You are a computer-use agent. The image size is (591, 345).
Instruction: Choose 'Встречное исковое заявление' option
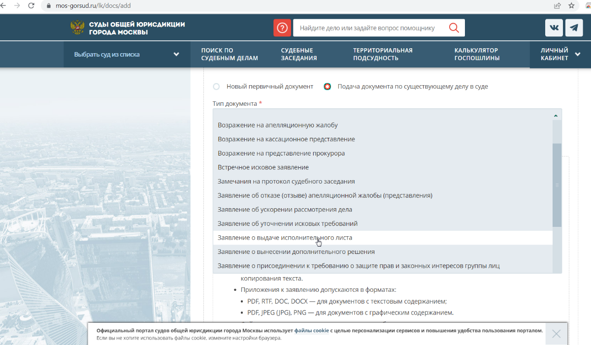[x=383, y=167]
